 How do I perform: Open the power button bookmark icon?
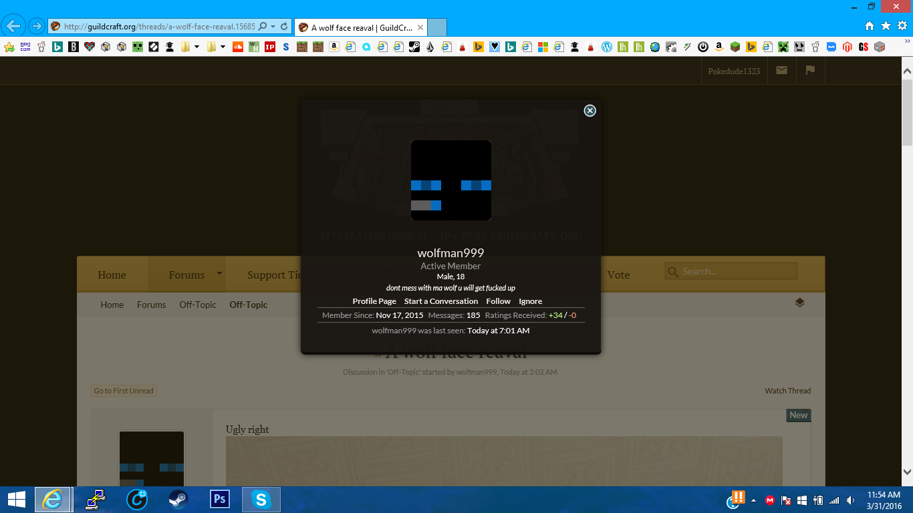(x=703, y=47)
